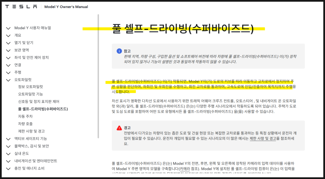Expand chevron next to 실내 온도
325x179 pixels.
click(8, 154)
